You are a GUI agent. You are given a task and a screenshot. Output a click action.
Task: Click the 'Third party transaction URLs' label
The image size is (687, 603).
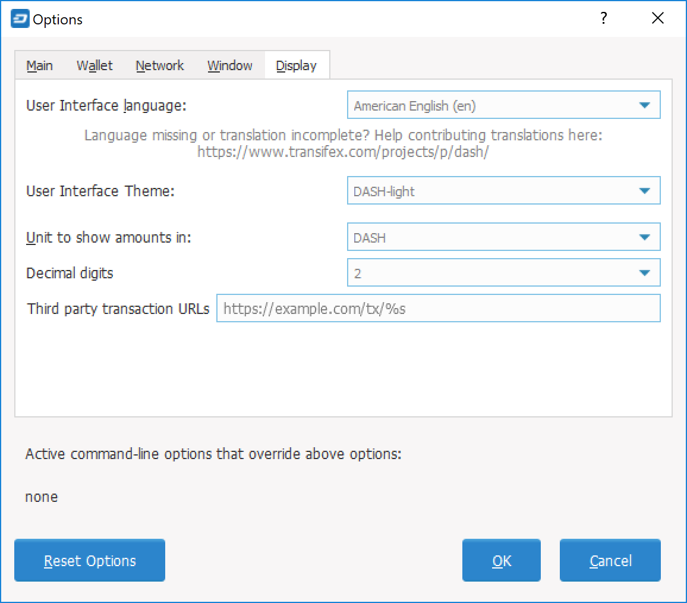click(118, 309)
